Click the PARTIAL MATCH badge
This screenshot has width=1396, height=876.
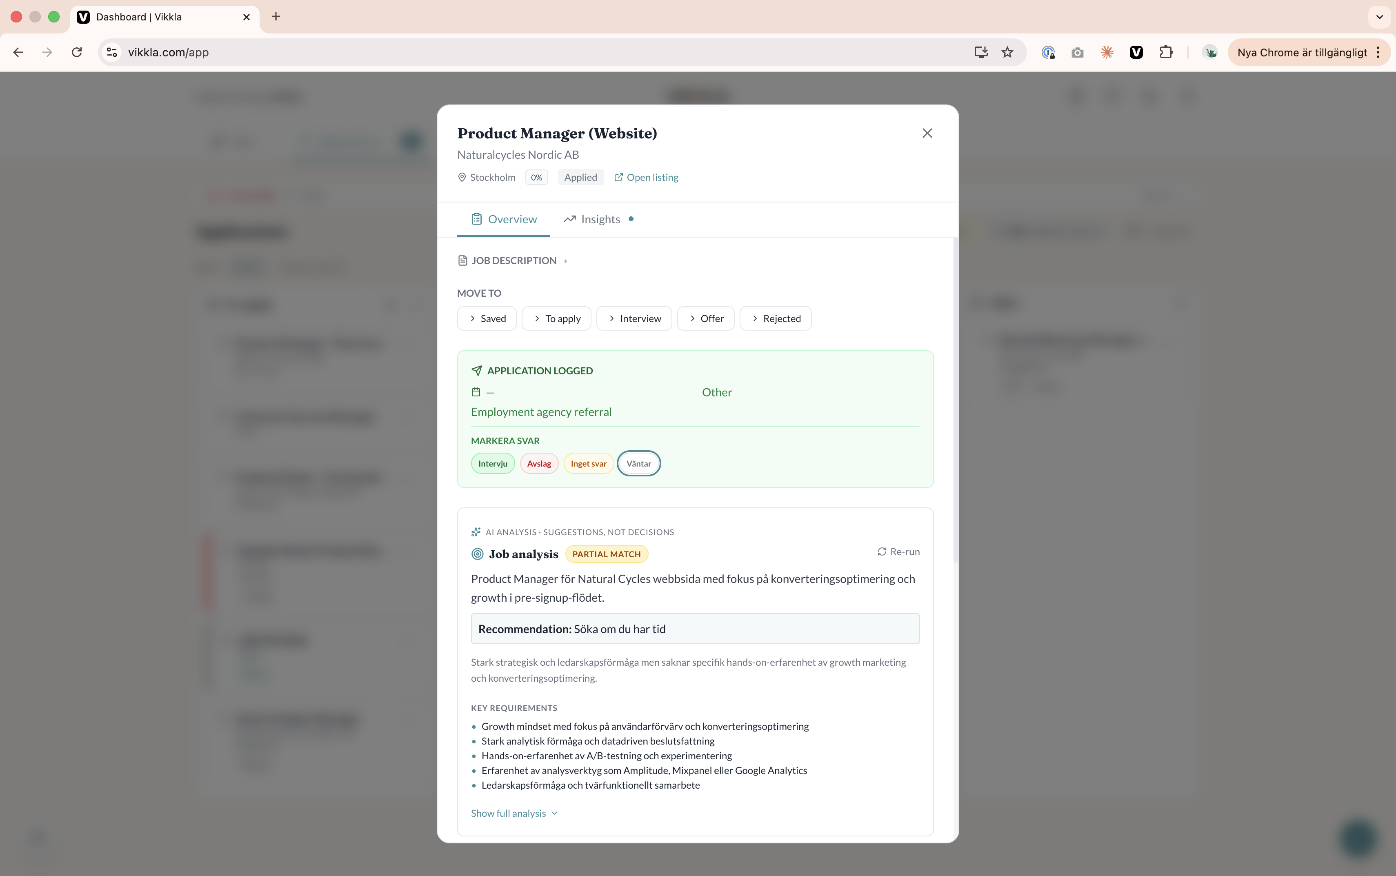coord(607,554)
